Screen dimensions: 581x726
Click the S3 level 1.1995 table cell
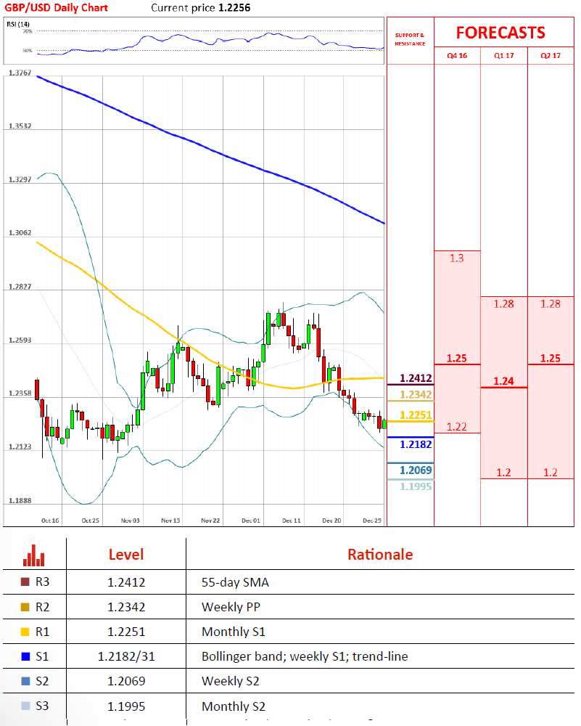click(x=126, y=706)
